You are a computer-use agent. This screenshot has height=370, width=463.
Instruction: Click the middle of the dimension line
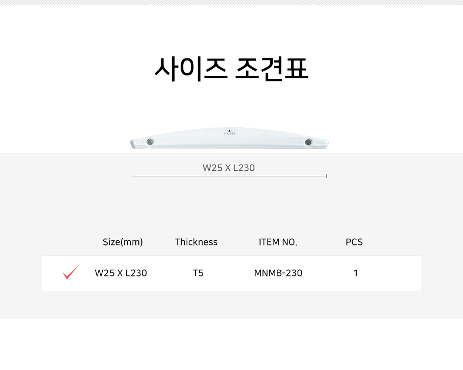[229, 176]
